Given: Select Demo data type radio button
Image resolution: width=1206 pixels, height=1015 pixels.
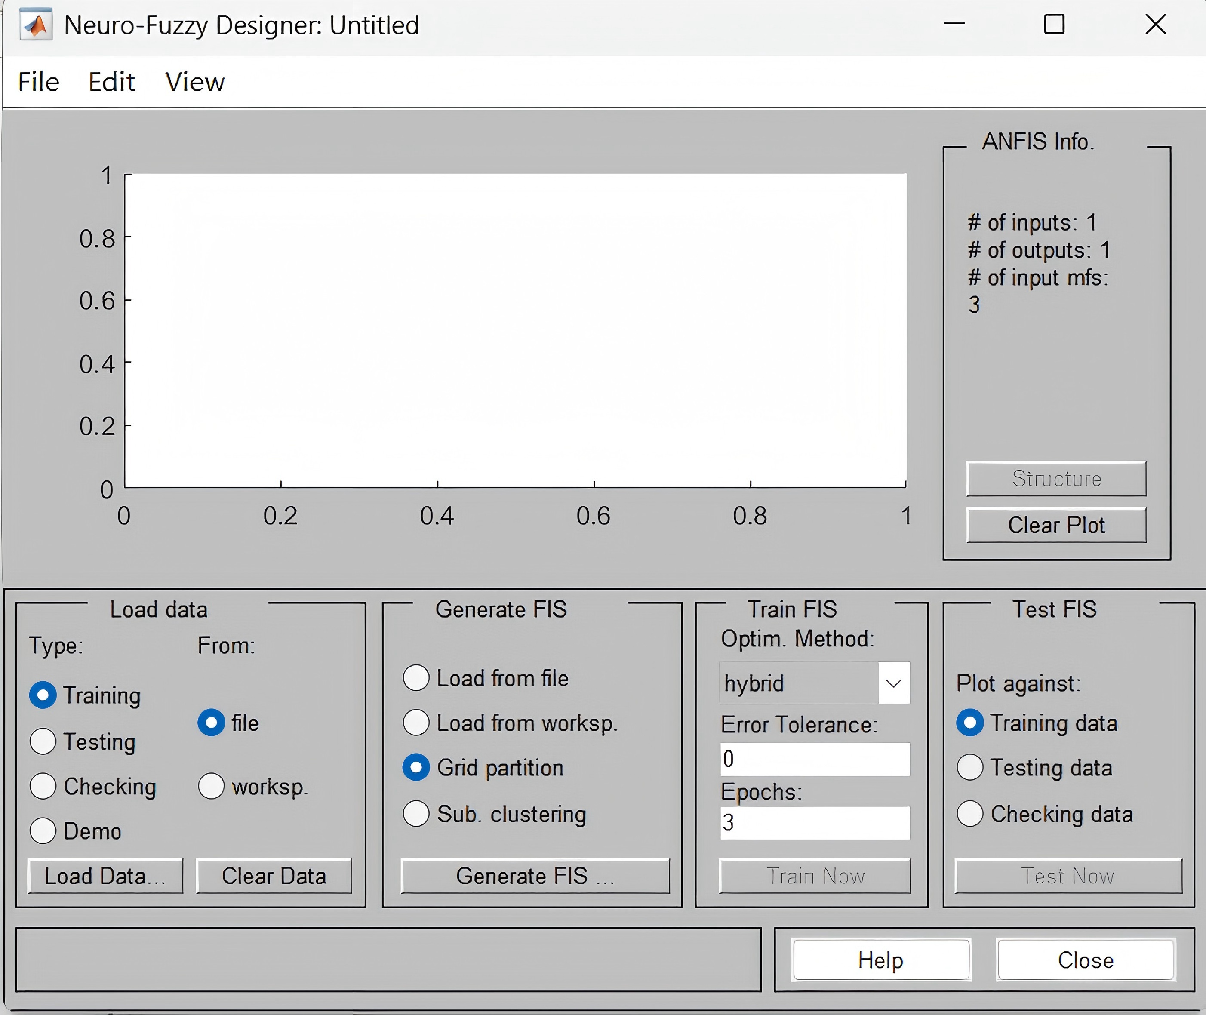Looking at the screenshot, I should point(43,831).
